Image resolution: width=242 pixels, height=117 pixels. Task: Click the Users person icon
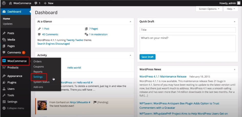pyautogui.click(x=4, y=89)
